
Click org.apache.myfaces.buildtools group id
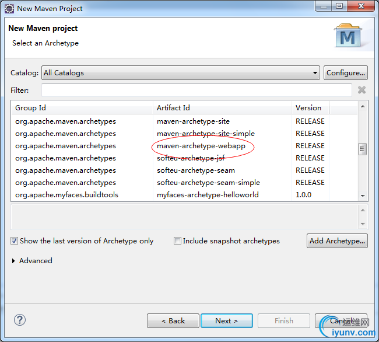(x=66, y=195)
